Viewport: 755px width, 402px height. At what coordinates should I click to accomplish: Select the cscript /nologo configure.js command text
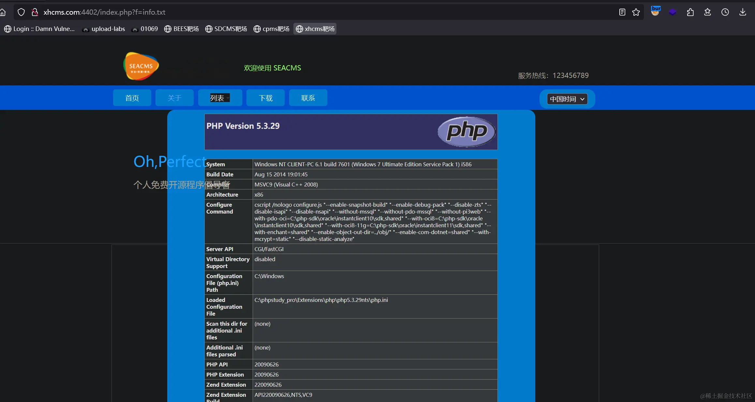coord(373,222)
